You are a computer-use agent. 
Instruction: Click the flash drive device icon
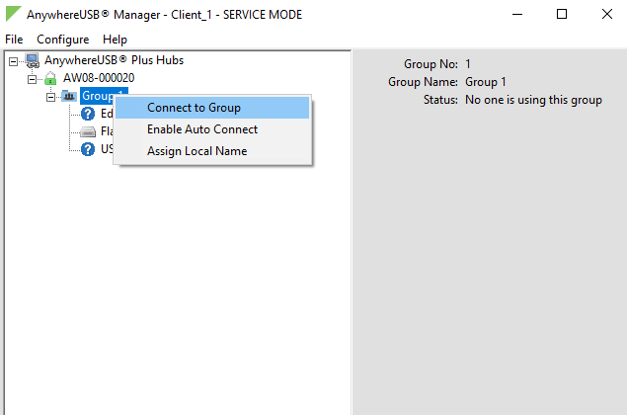tap(88, 131)
